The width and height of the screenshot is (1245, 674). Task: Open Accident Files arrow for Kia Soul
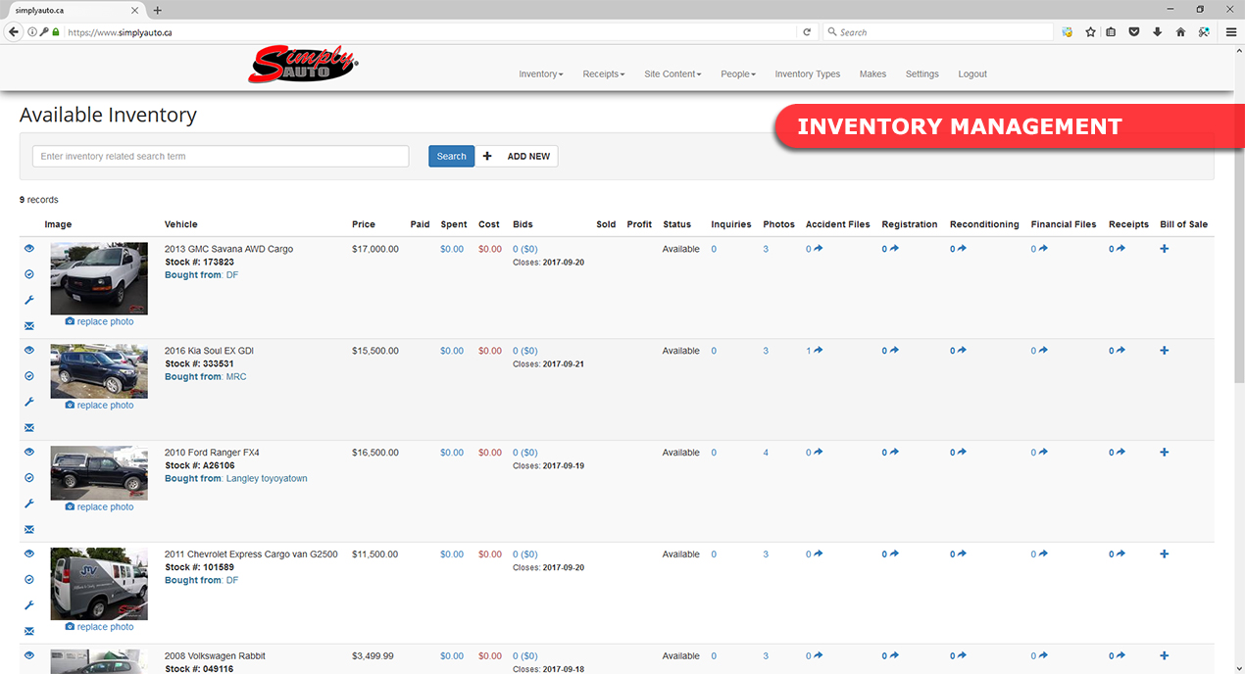818,351
